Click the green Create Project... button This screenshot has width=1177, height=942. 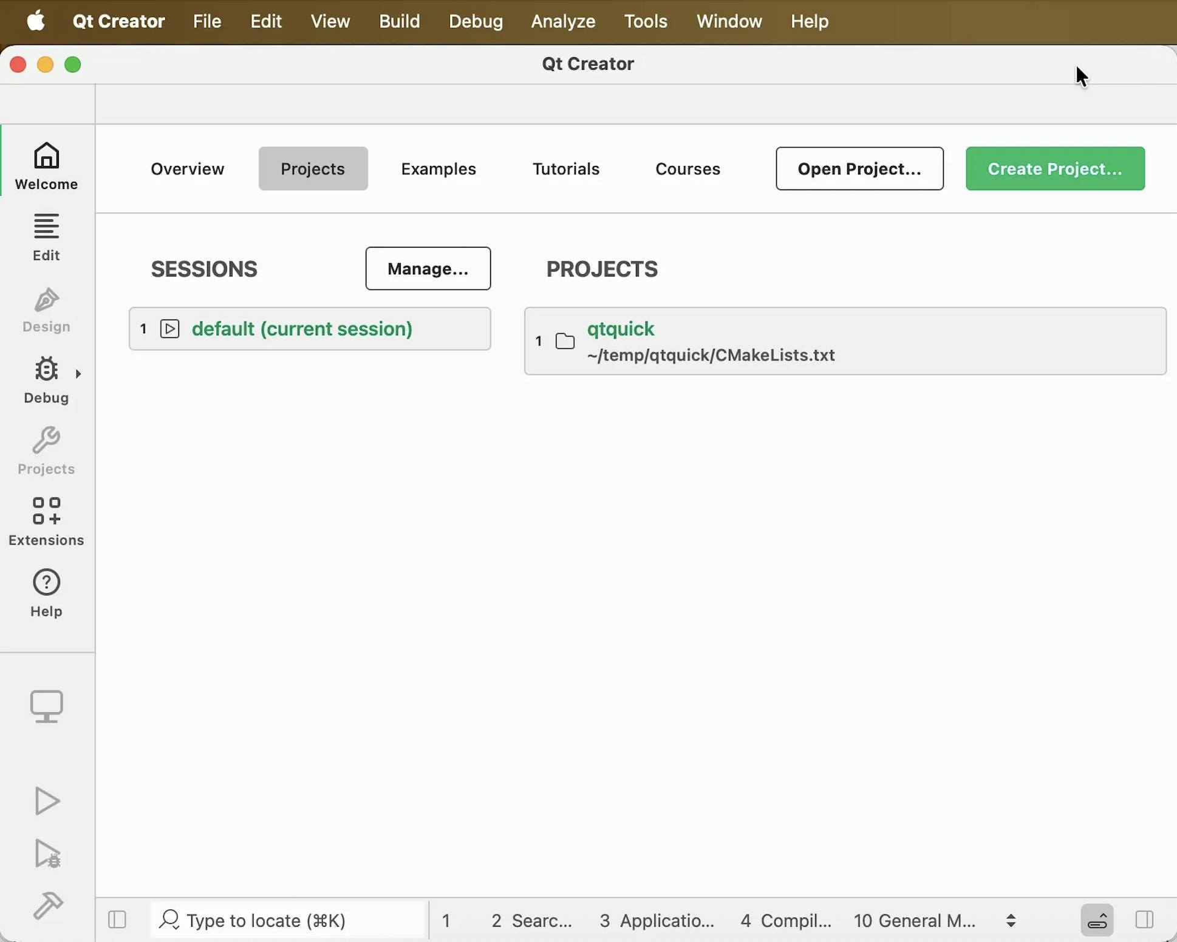[1055, 169]
